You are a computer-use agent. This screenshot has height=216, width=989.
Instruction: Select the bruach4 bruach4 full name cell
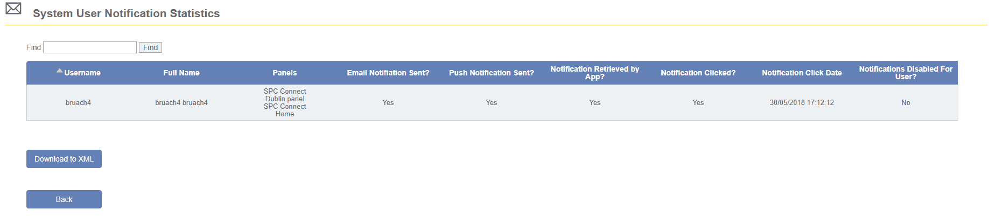click(181, 102)
